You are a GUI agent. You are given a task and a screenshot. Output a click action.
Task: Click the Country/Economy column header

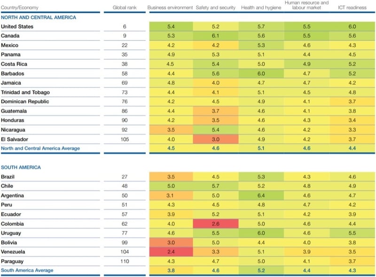[x=20, y=8]
